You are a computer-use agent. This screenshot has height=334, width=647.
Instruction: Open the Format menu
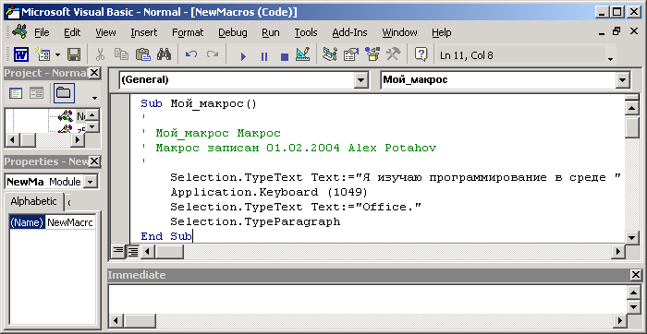click(188, 32)
